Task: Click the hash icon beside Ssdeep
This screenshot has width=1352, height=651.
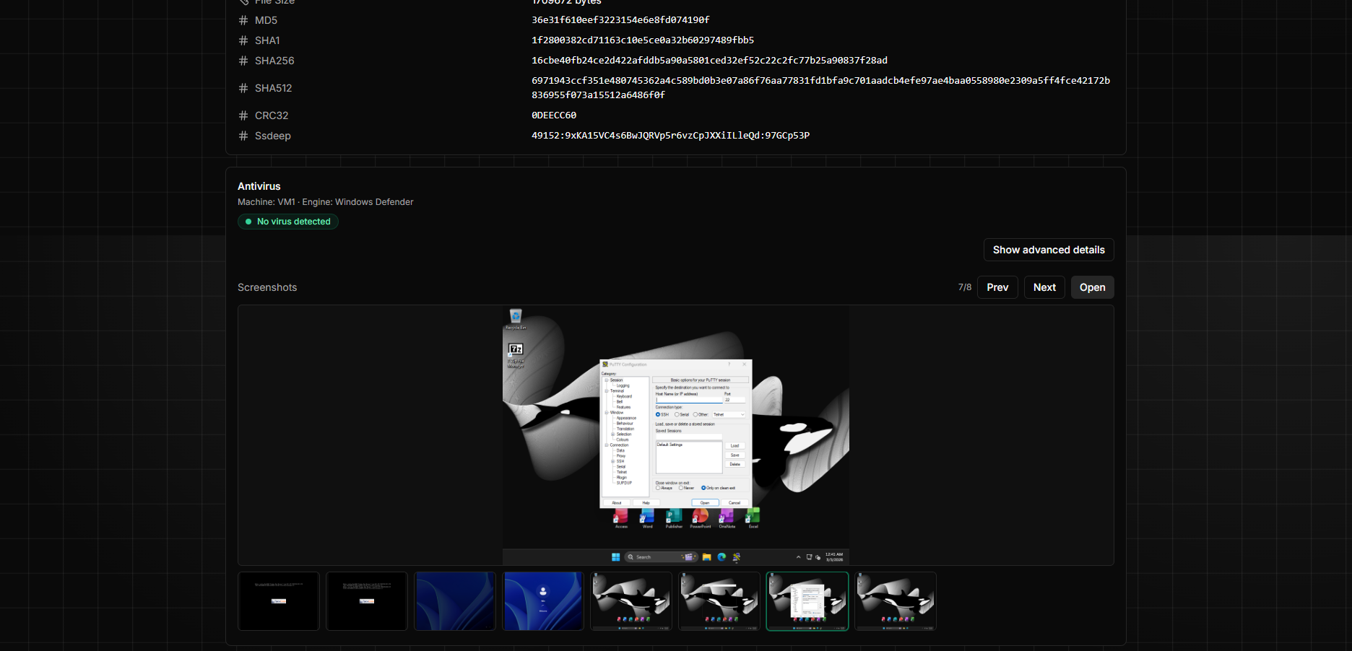Action: pyautogui.click(x=243, y=136)
